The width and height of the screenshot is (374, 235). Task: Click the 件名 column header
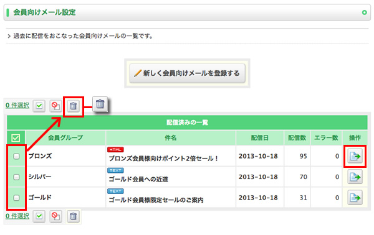pyautogui.click(x=171, y=138)
